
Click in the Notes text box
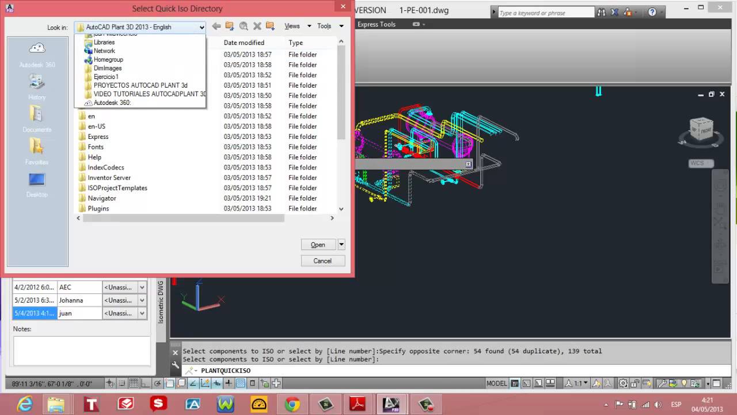tap(82, 351)
